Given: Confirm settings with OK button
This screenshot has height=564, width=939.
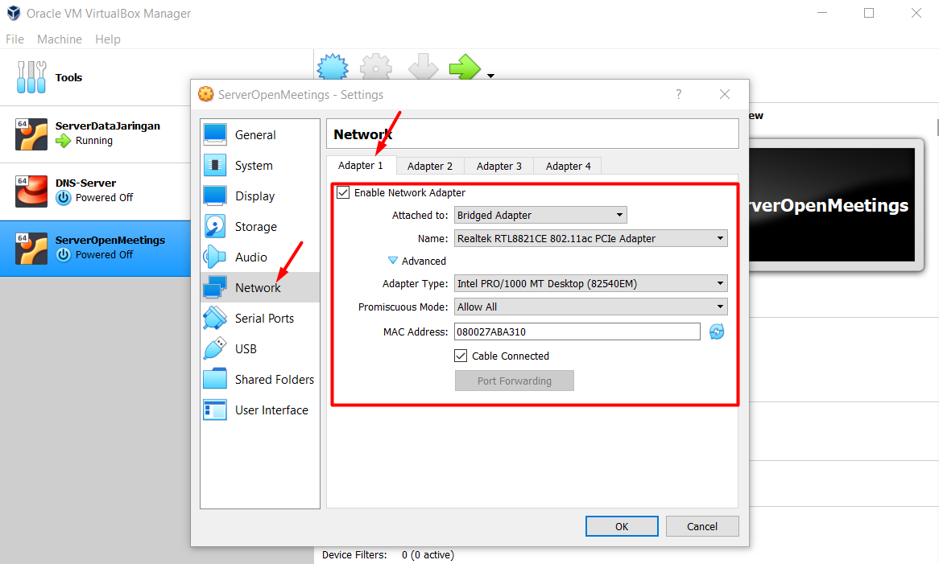Looking at the screenshot, I should pos(621,526).
